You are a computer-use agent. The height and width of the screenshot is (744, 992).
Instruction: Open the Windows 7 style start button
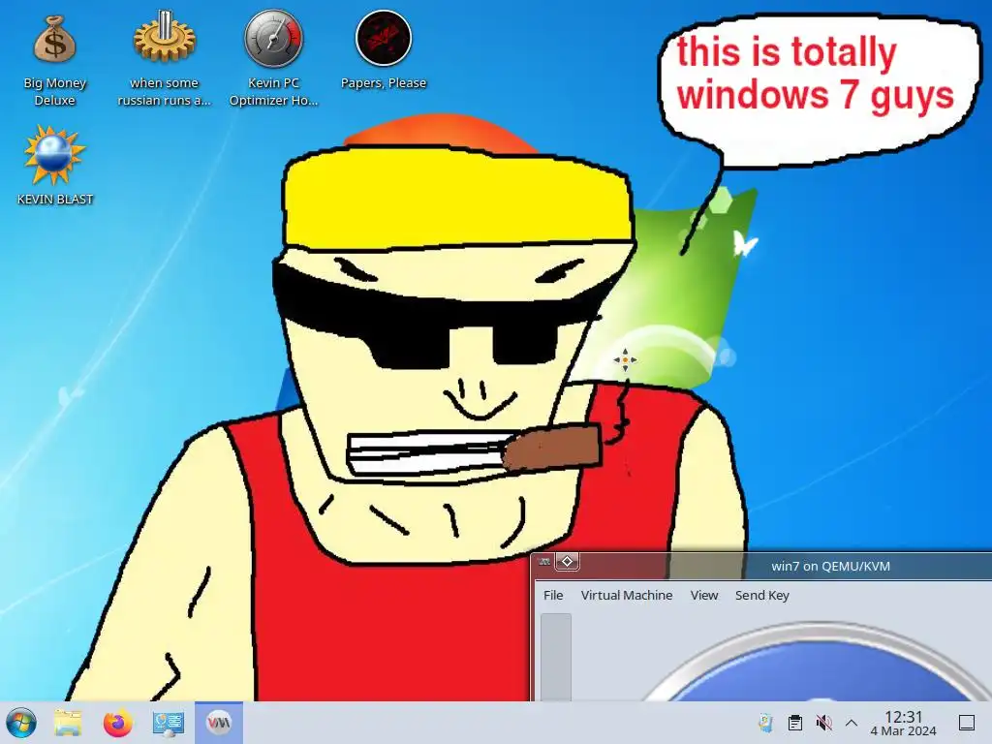coord(21,723)
